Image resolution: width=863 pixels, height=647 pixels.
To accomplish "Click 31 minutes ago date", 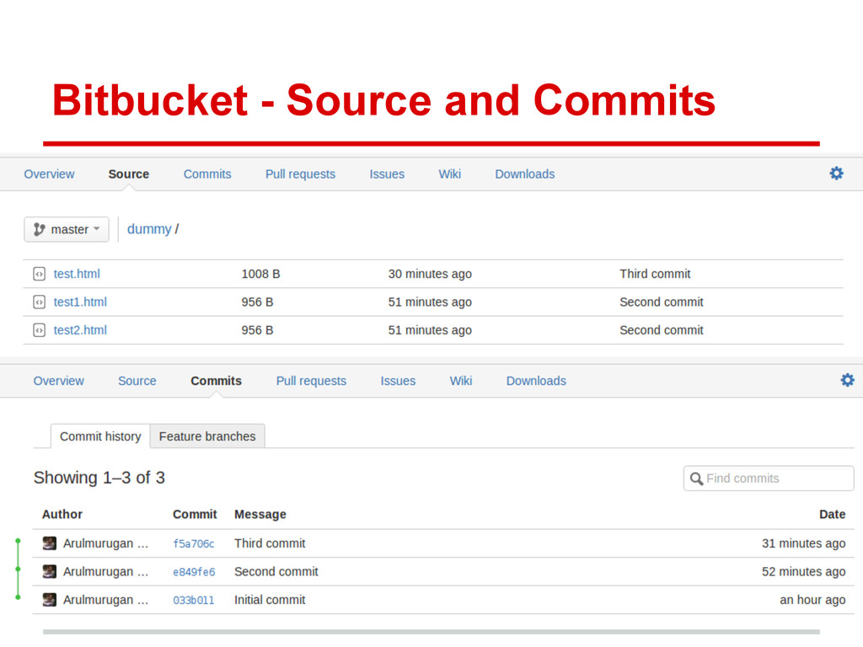I will coord(803,543).
